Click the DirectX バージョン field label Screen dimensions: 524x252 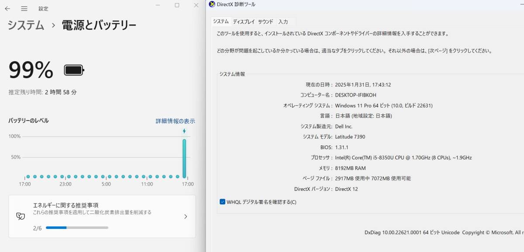click(x=313, y=189)
